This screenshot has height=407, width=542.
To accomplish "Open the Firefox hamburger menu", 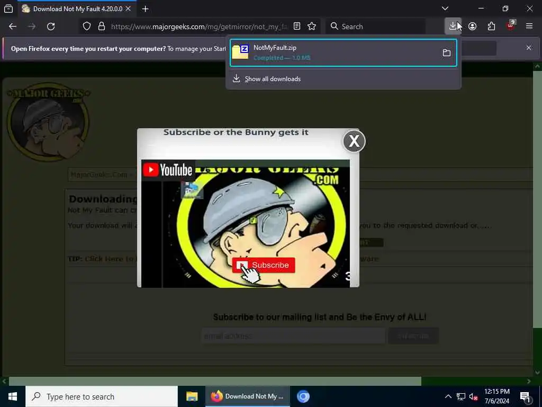I will (529, 26).
